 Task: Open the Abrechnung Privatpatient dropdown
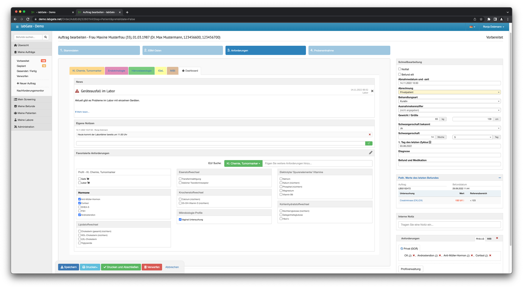pyautogui.click(x=449, y=92)
